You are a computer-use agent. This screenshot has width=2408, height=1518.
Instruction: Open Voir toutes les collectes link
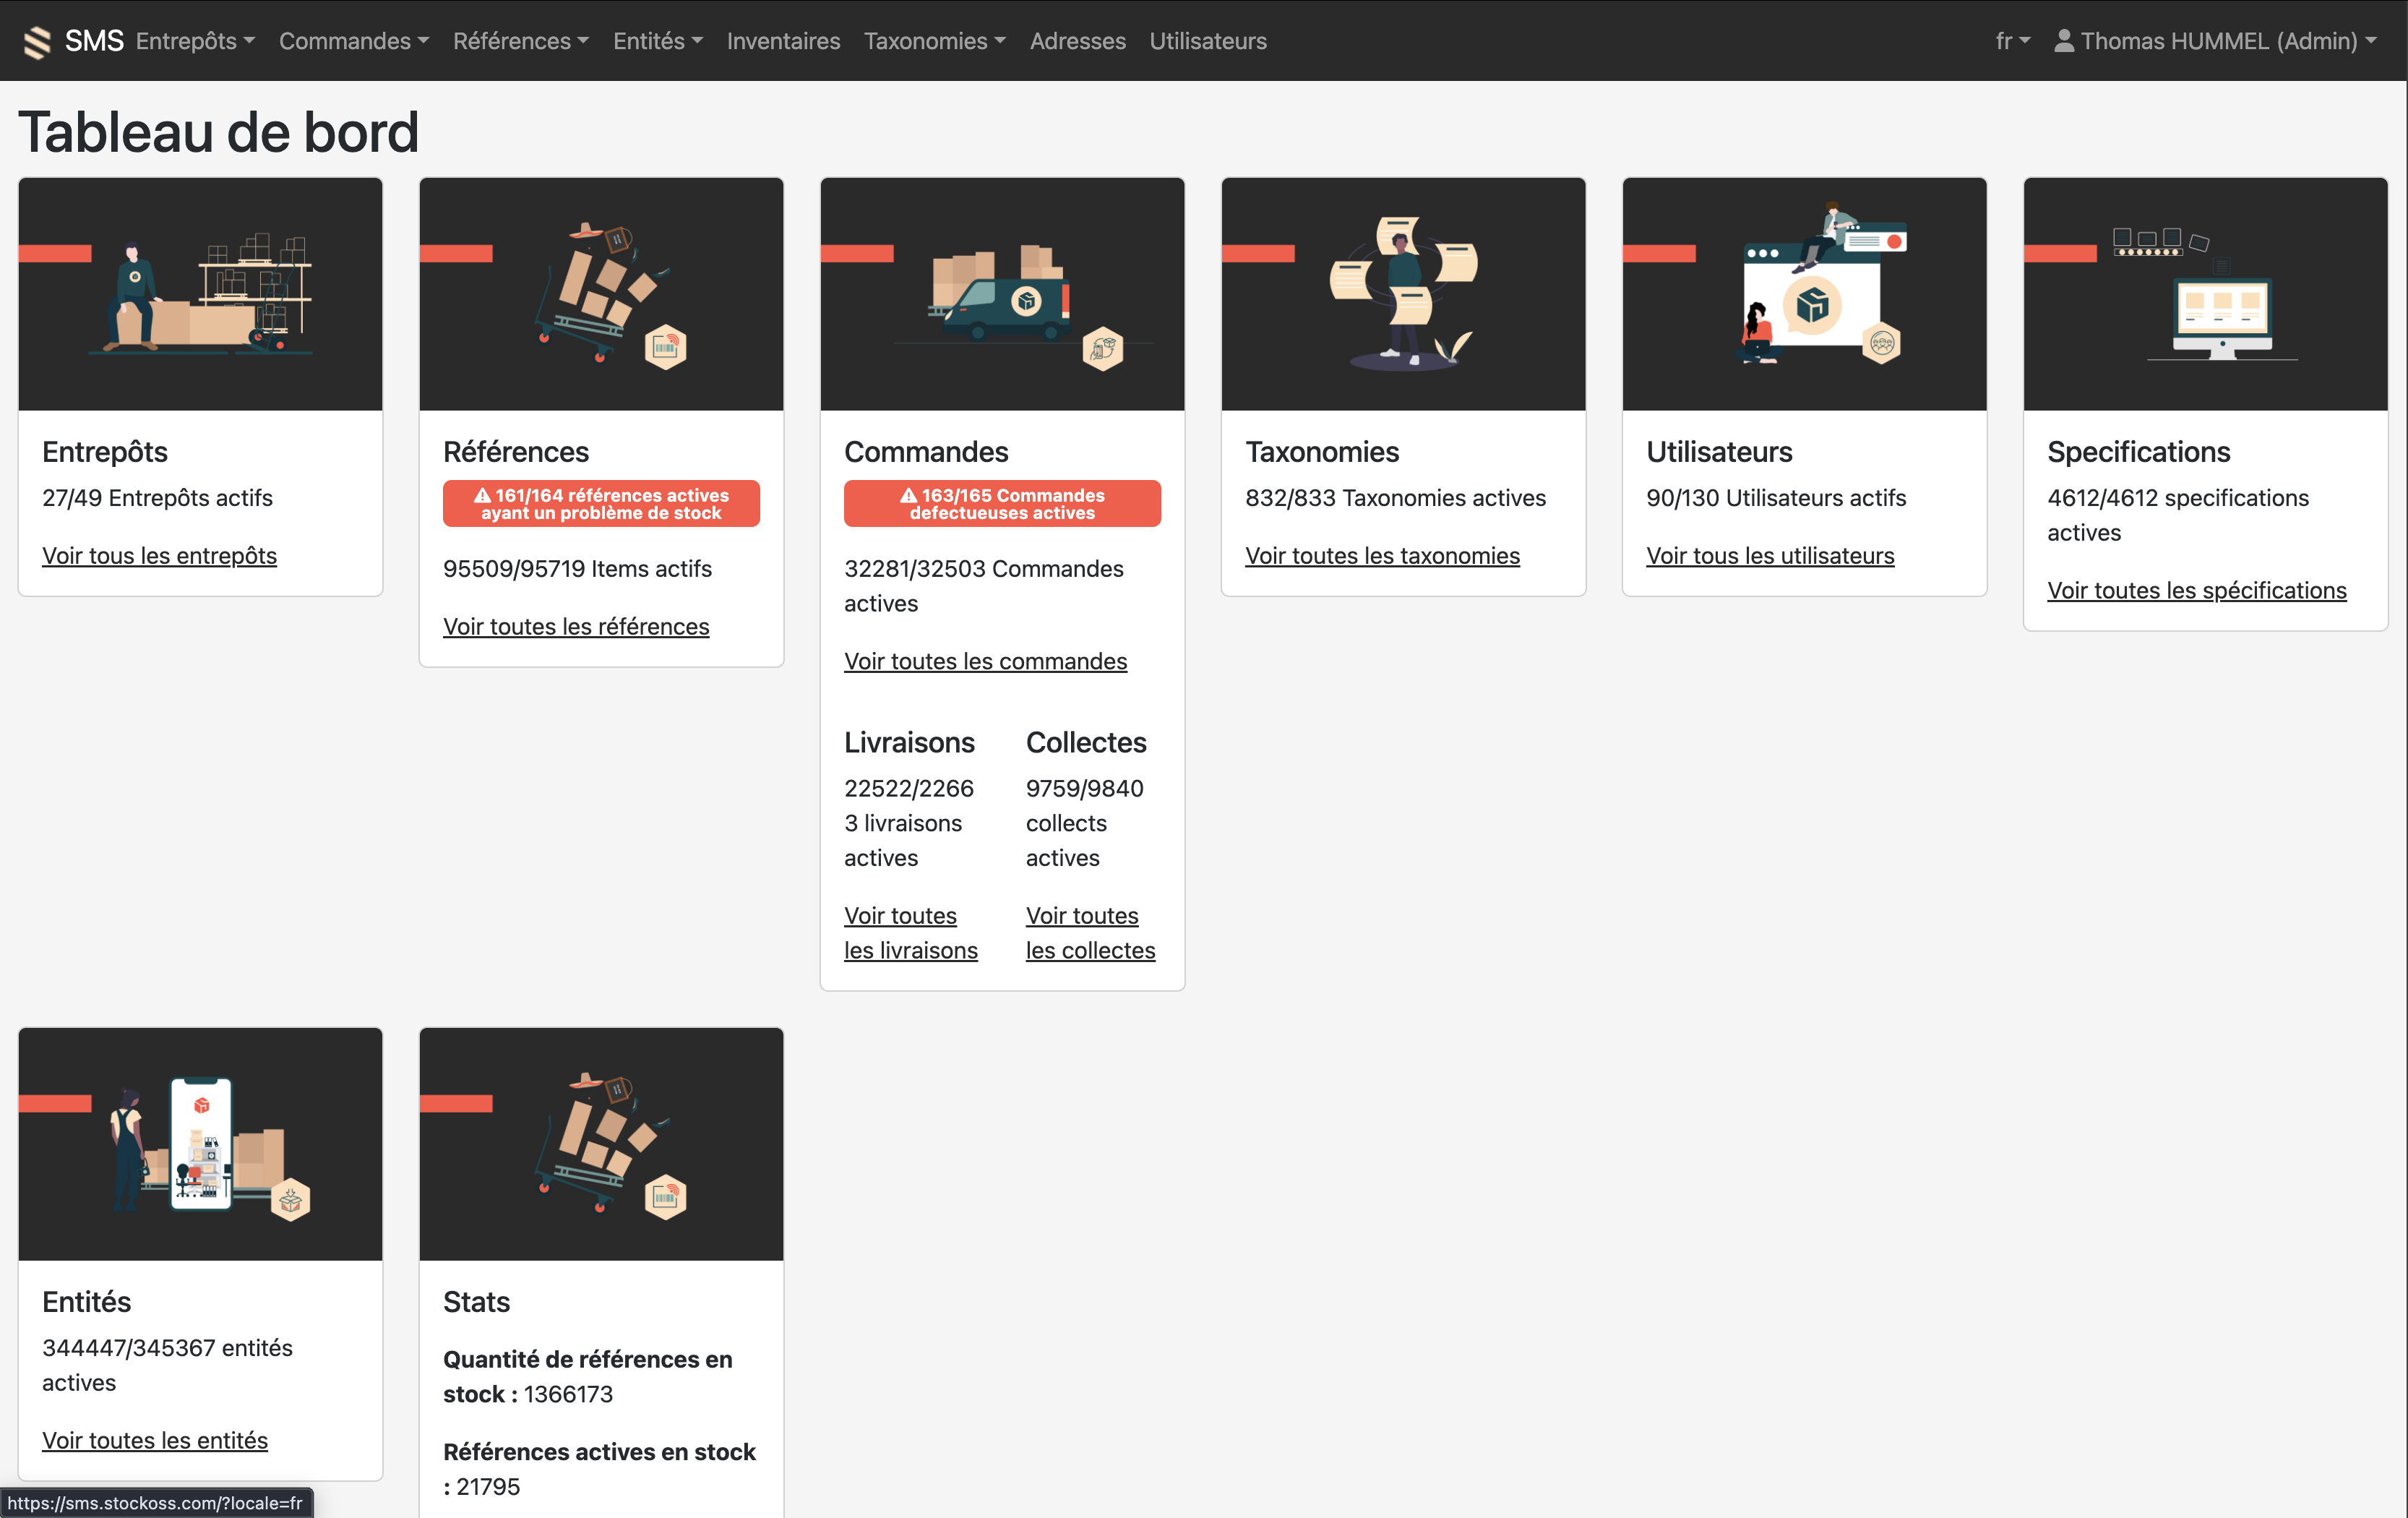pyautogui.click(x=1090, y=932)
